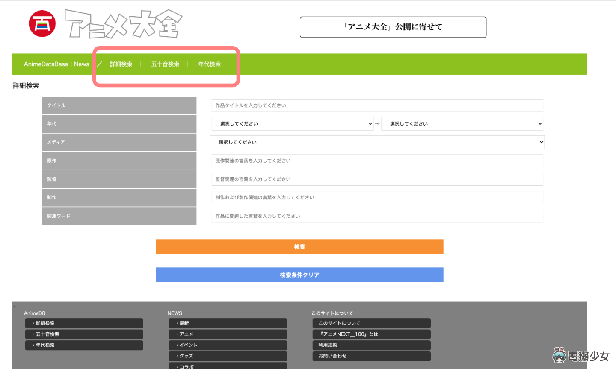616x369 pixels.
Task: Click the 監督 director input field
Action: 377,179
